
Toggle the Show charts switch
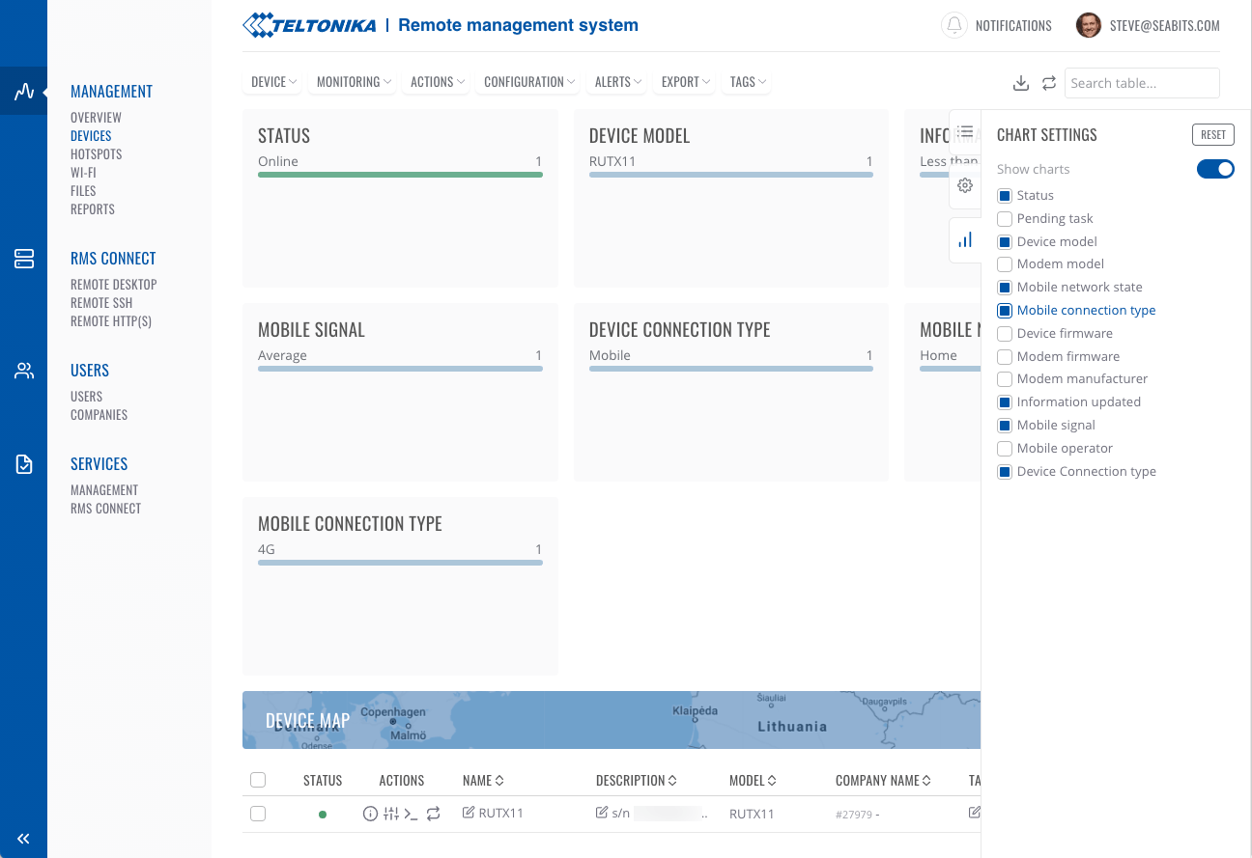click(1215, 169)
